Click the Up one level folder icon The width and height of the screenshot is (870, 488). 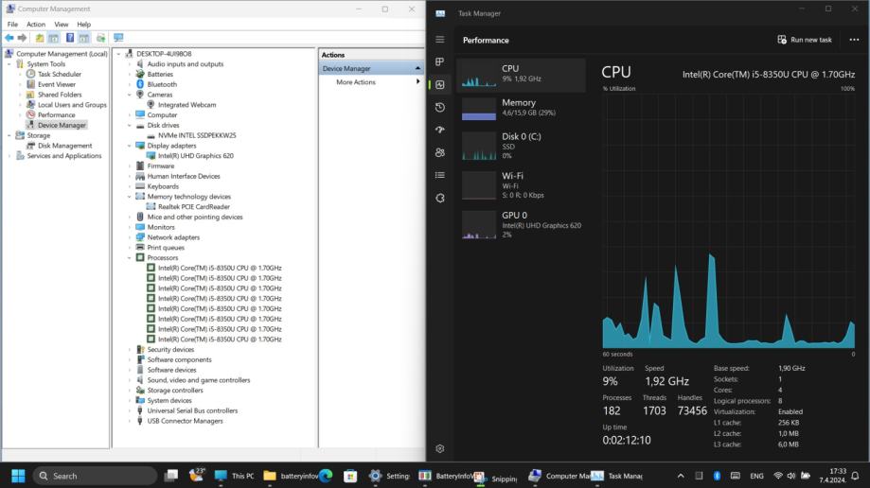coord(40,38)
